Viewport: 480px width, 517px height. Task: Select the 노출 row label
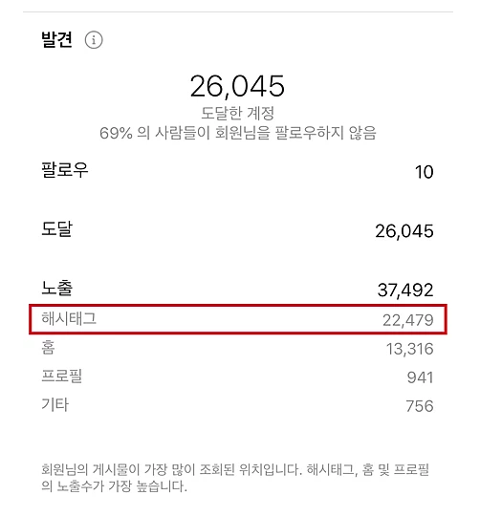tap(56, 289)
